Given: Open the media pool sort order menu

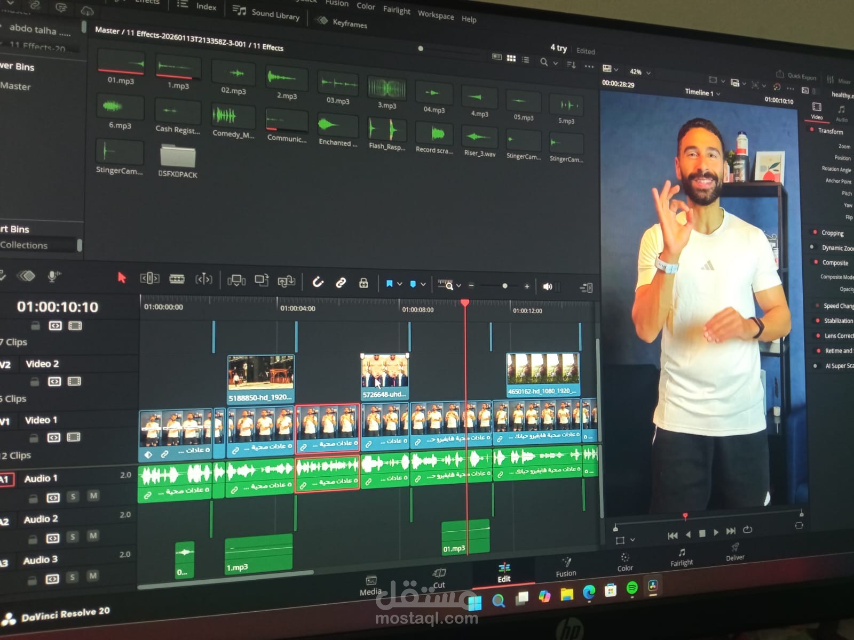Looking at the screenshot, I should point(571,65).
